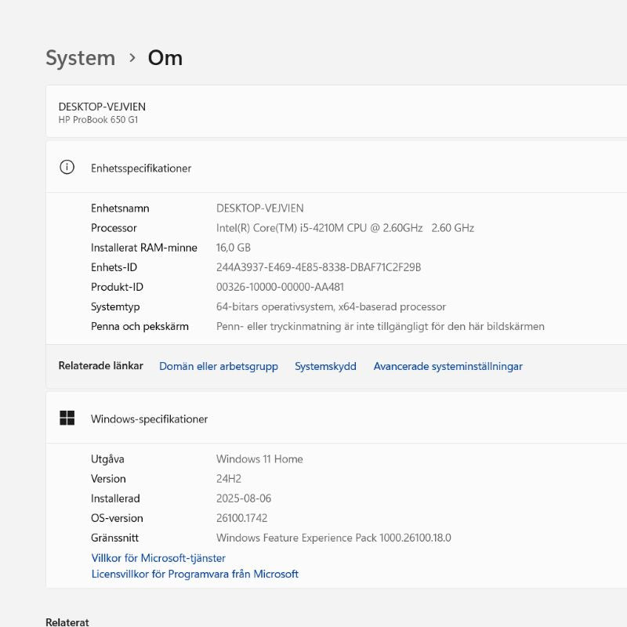Open Avancerade systeminställningar

[448, 366]
